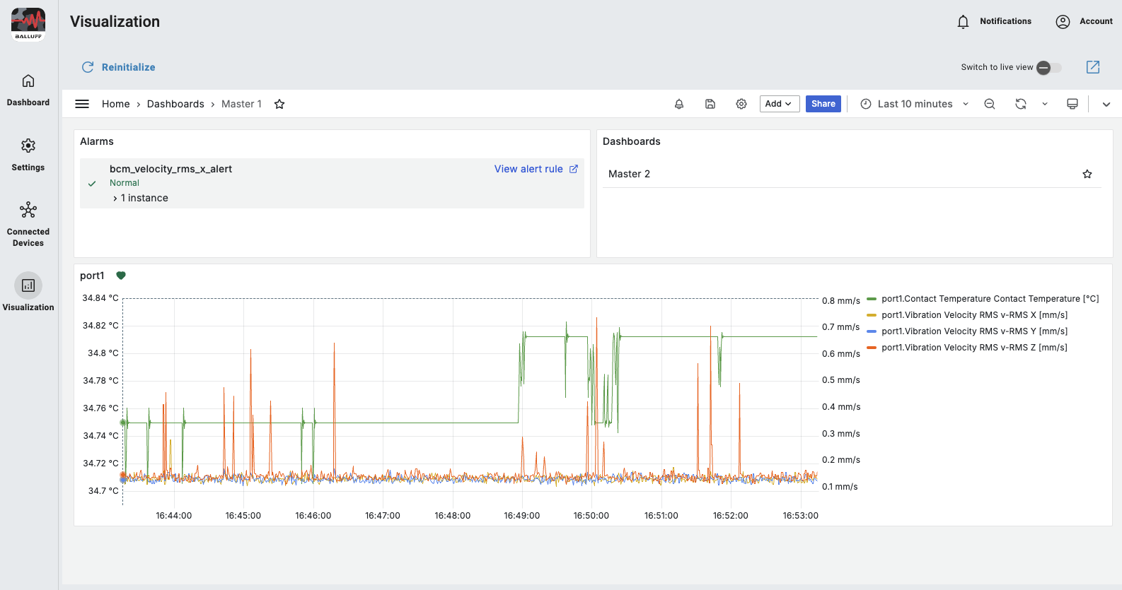Open the Add dropdown menu
Viewport: 1122px width, 590px height.
[x=779, y=104]
